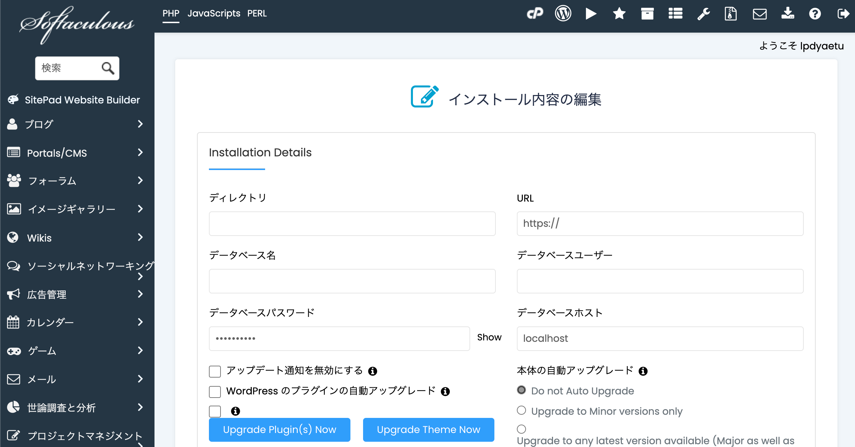Open the zip file backups icon
Screen dimensions: 855x447
tap(731, 14)
